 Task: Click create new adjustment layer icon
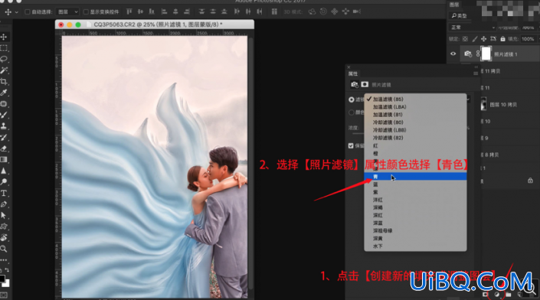496,295
